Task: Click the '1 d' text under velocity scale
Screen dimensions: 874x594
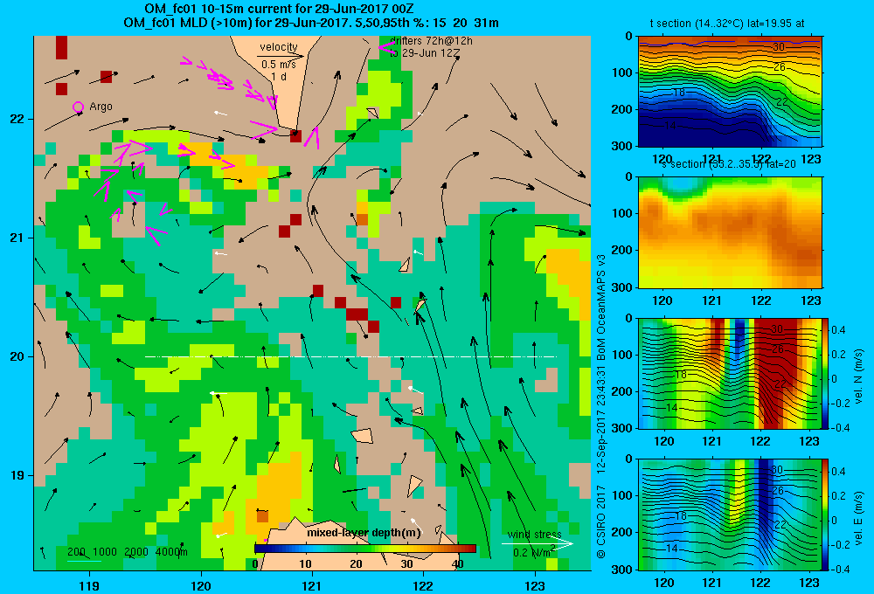Action: (279, 77)
